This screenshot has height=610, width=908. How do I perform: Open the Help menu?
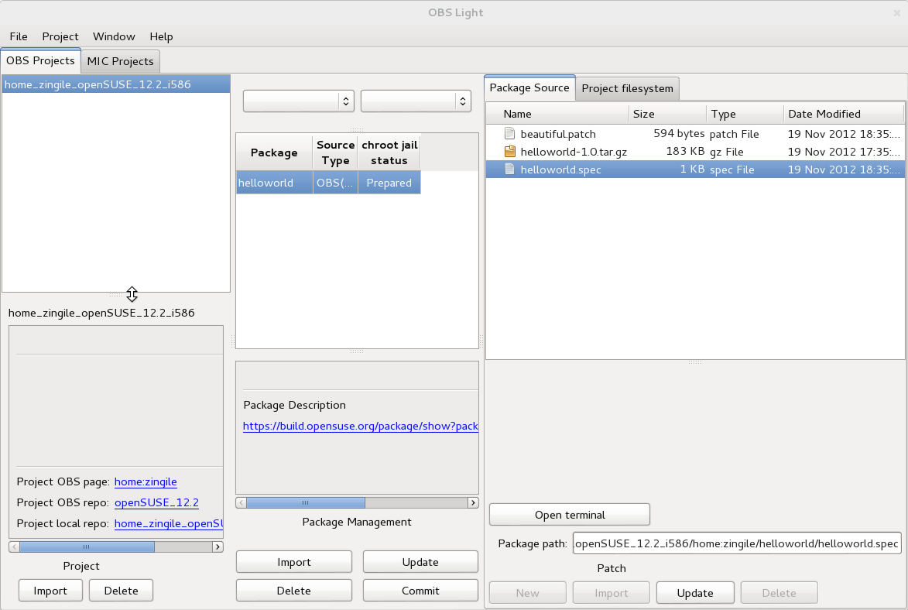[x=161, y=36]
